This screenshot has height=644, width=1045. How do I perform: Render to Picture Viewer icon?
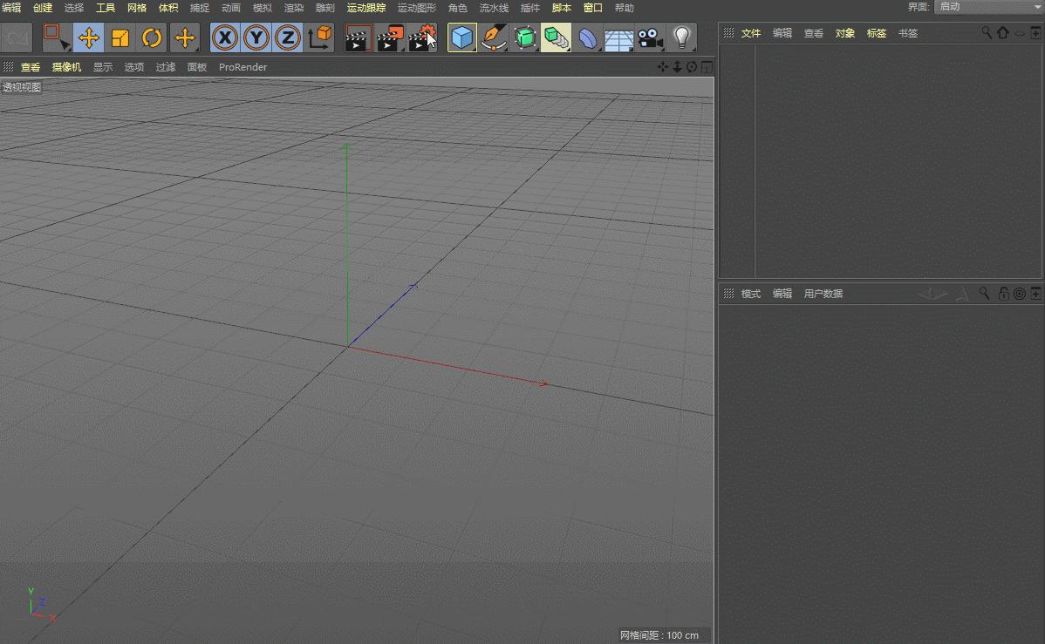click(391, 38)
